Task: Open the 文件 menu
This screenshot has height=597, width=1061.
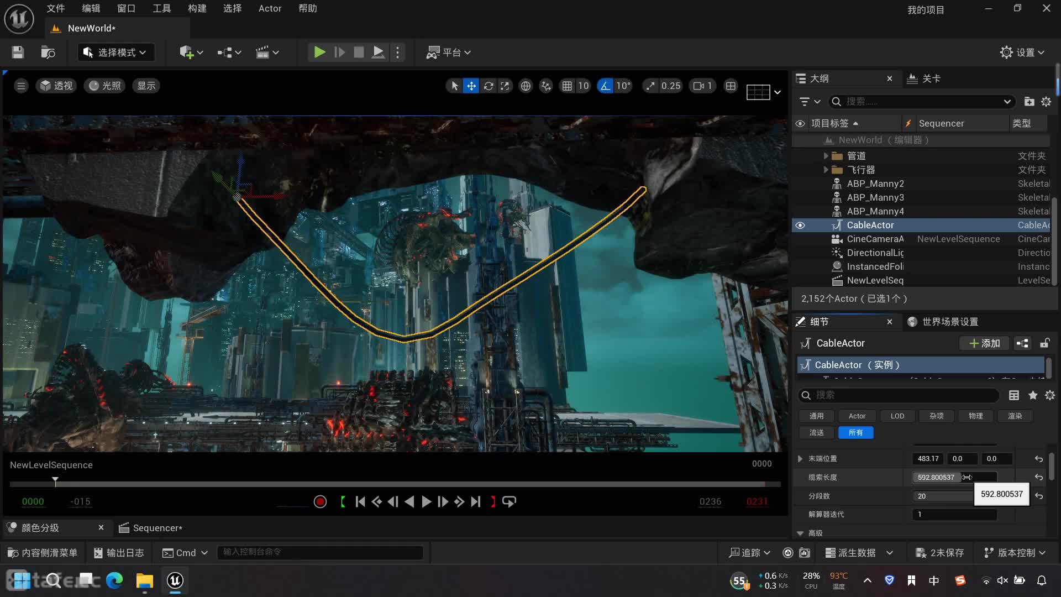Action: pos(55,8)
